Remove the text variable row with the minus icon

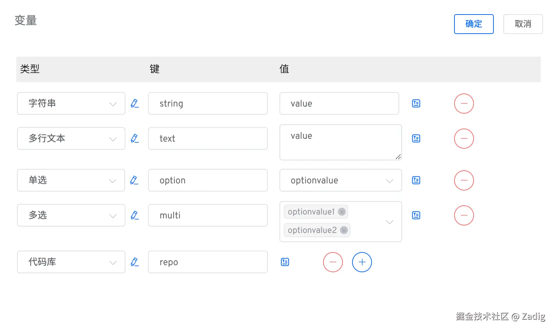(464, 138)
